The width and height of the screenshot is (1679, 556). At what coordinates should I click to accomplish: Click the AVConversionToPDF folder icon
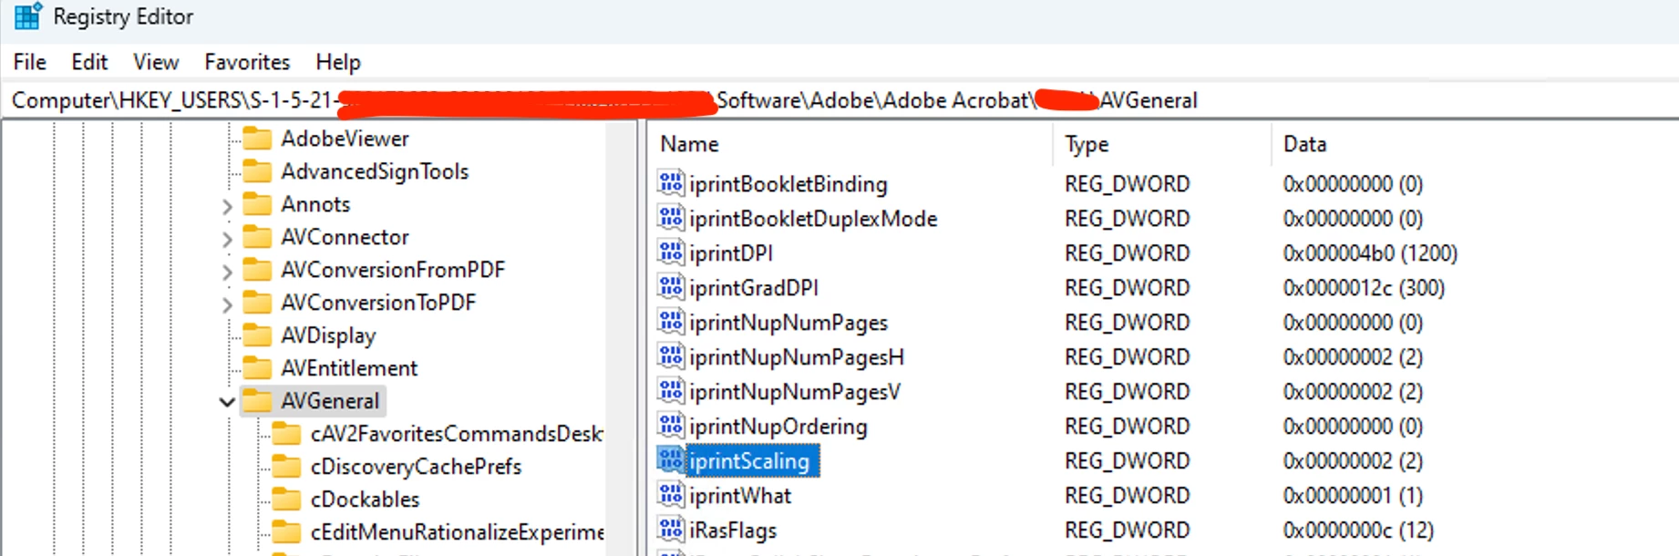point(258,303)
